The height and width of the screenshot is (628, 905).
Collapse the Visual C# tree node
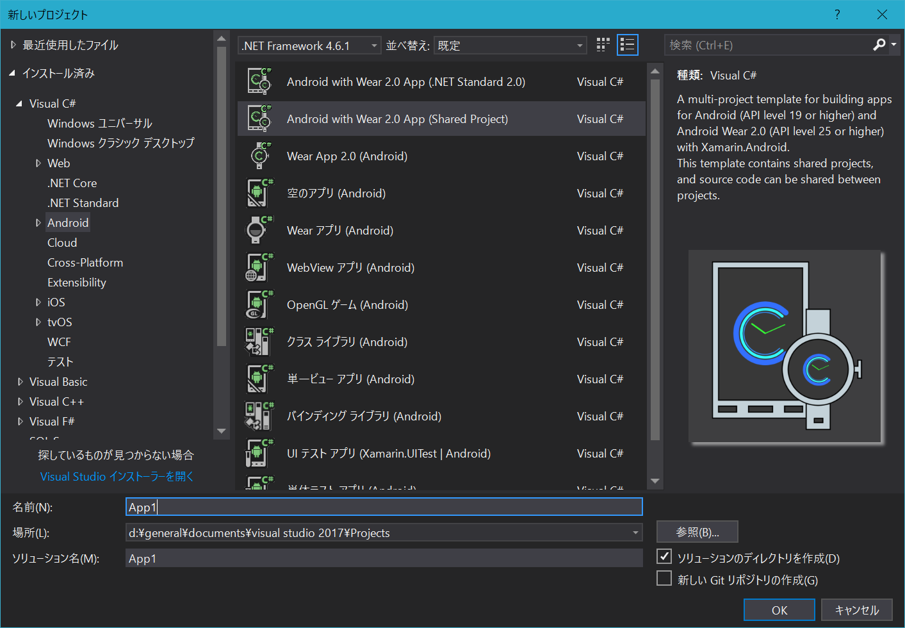pos(19,103)
